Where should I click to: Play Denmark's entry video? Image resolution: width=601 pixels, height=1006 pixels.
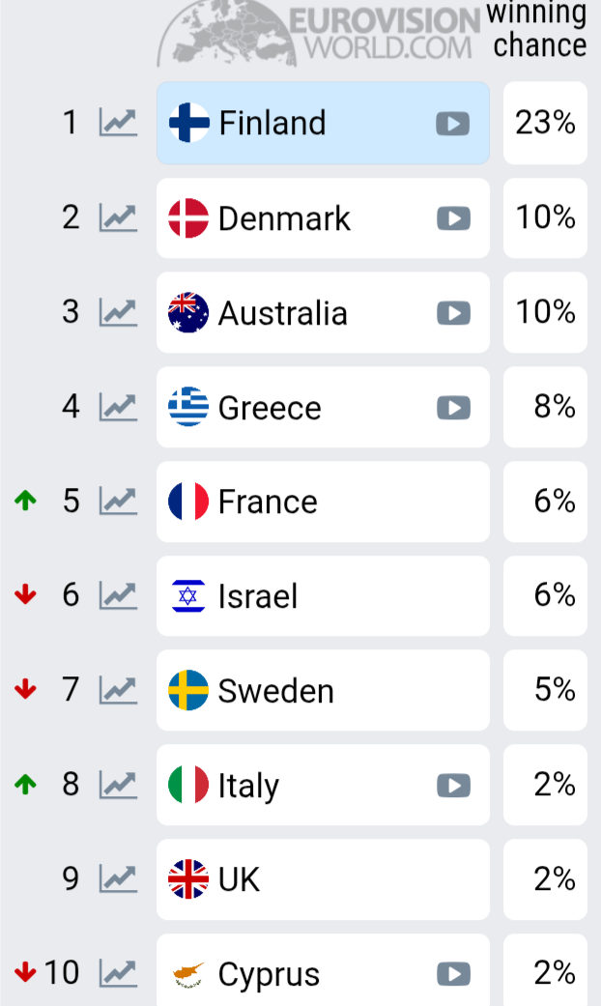point(452,218)
